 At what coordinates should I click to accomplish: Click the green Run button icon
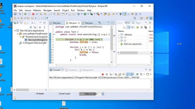click(x=85, y=14)
